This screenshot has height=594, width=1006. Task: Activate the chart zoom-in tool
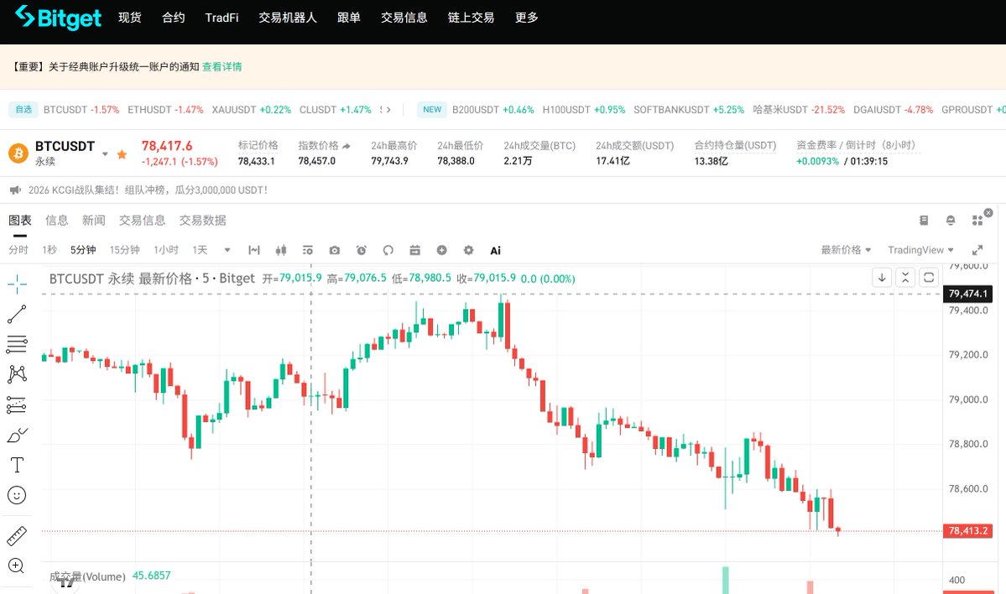(x=16, y=565)
